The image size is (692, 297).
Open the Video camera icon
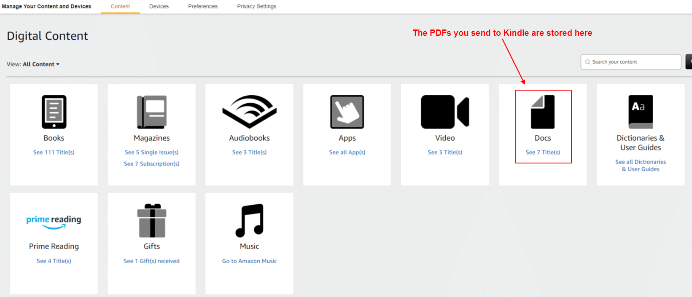click(x=445, y=112)
